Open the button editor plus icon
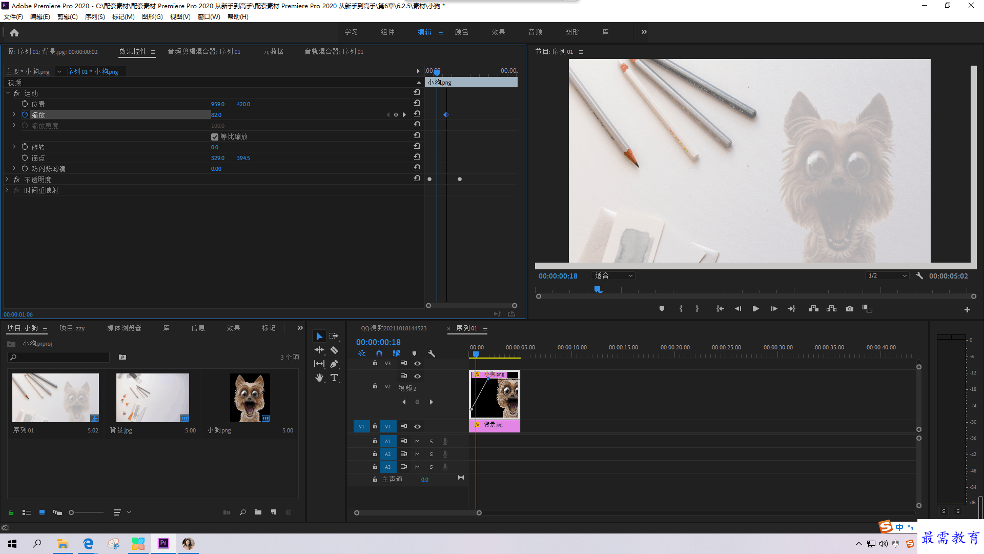984x554 pixels. pyautogui.click(x=967, y=309)
